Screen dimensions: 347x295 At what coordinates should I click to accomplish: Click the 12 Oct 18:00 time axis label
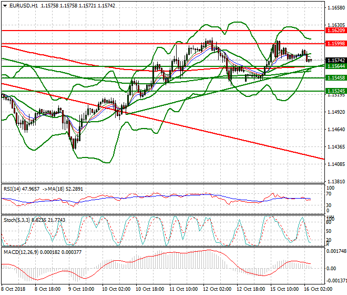coord(250,289)
